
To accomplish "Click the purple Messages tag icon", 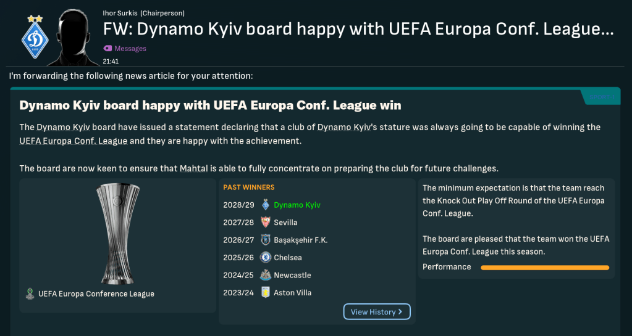I will coord(107,48).
